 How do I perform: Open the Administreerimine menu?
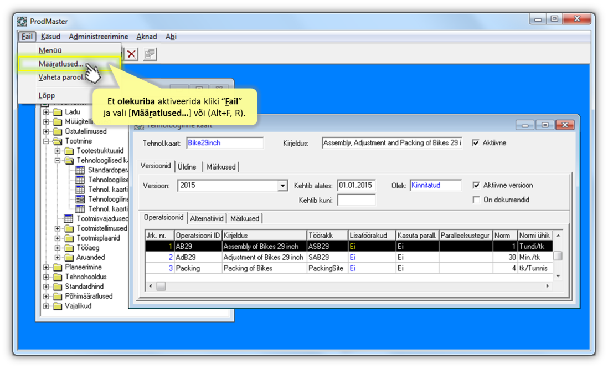[99, 37]
